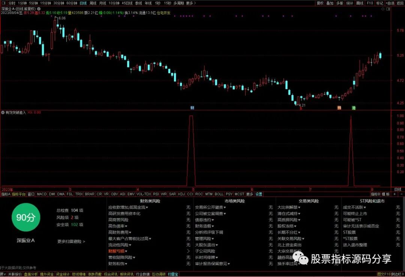Click the 90分 score circle
The height and width of the screenshot is (277, 405).
point(26,217)
